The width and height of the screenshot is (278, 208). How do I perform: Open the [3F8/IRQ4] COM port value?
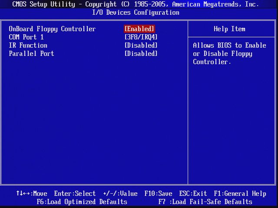click(141, 37)
